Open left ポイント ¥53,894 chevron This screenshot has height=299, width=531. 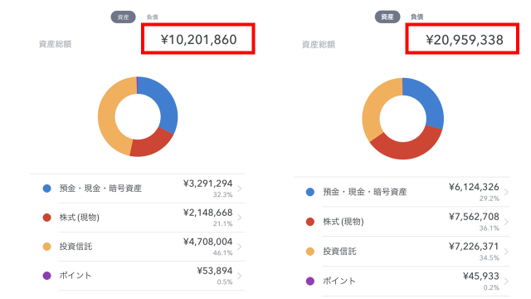coord(240,276)
